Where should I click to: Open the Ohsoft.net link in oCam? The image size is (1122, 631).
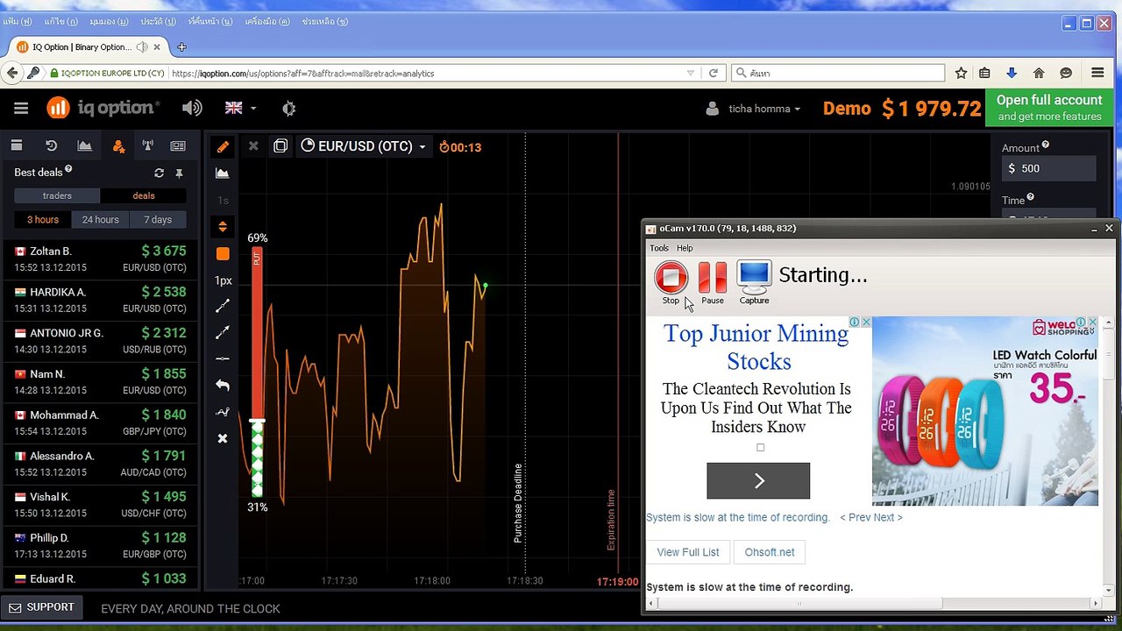coord(770,552)
